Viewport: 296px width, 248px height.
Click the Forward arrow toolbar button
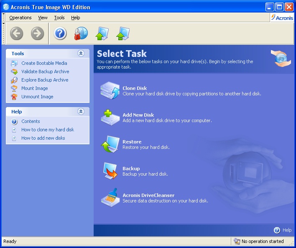tap(37, 33)
